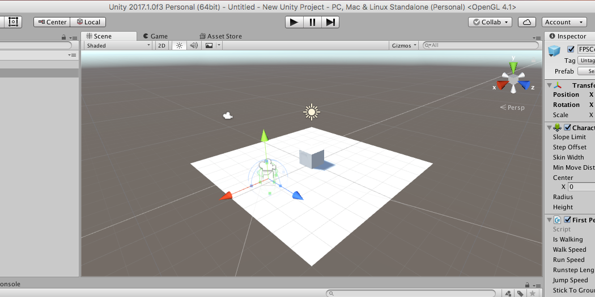Open the Scene panel options menu icon
This screenshot has height=297, width=595.
(537, 37)
